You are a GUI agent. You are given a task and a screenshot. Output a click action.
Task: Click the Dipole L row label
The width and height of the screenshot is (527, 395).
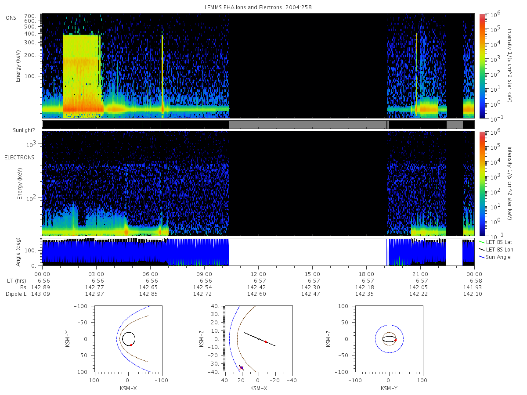16,294
